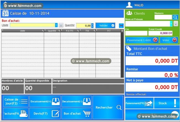The image size is (180, 122).
Task: Click the client search magnifier icon
Action: (x=175, y=17)
